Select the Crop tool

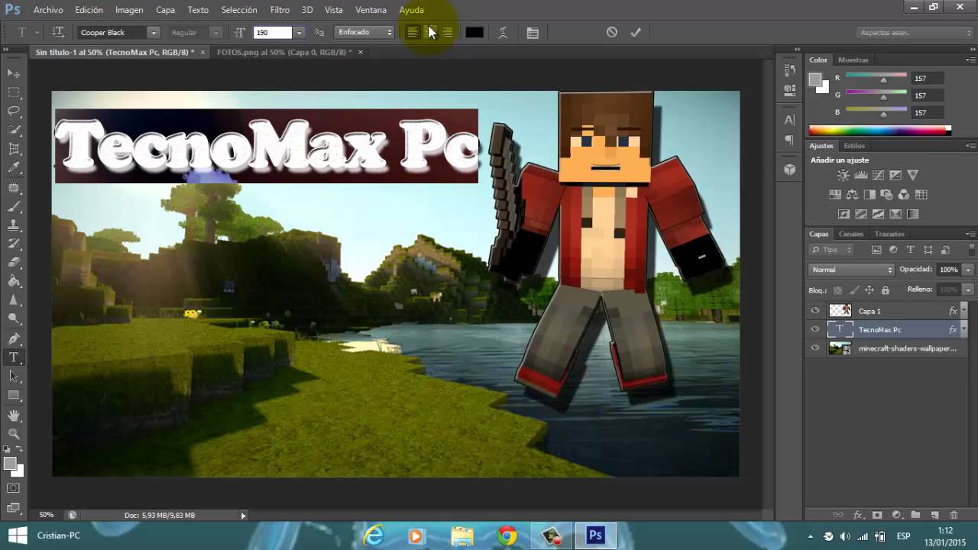[x=14, y=149]
